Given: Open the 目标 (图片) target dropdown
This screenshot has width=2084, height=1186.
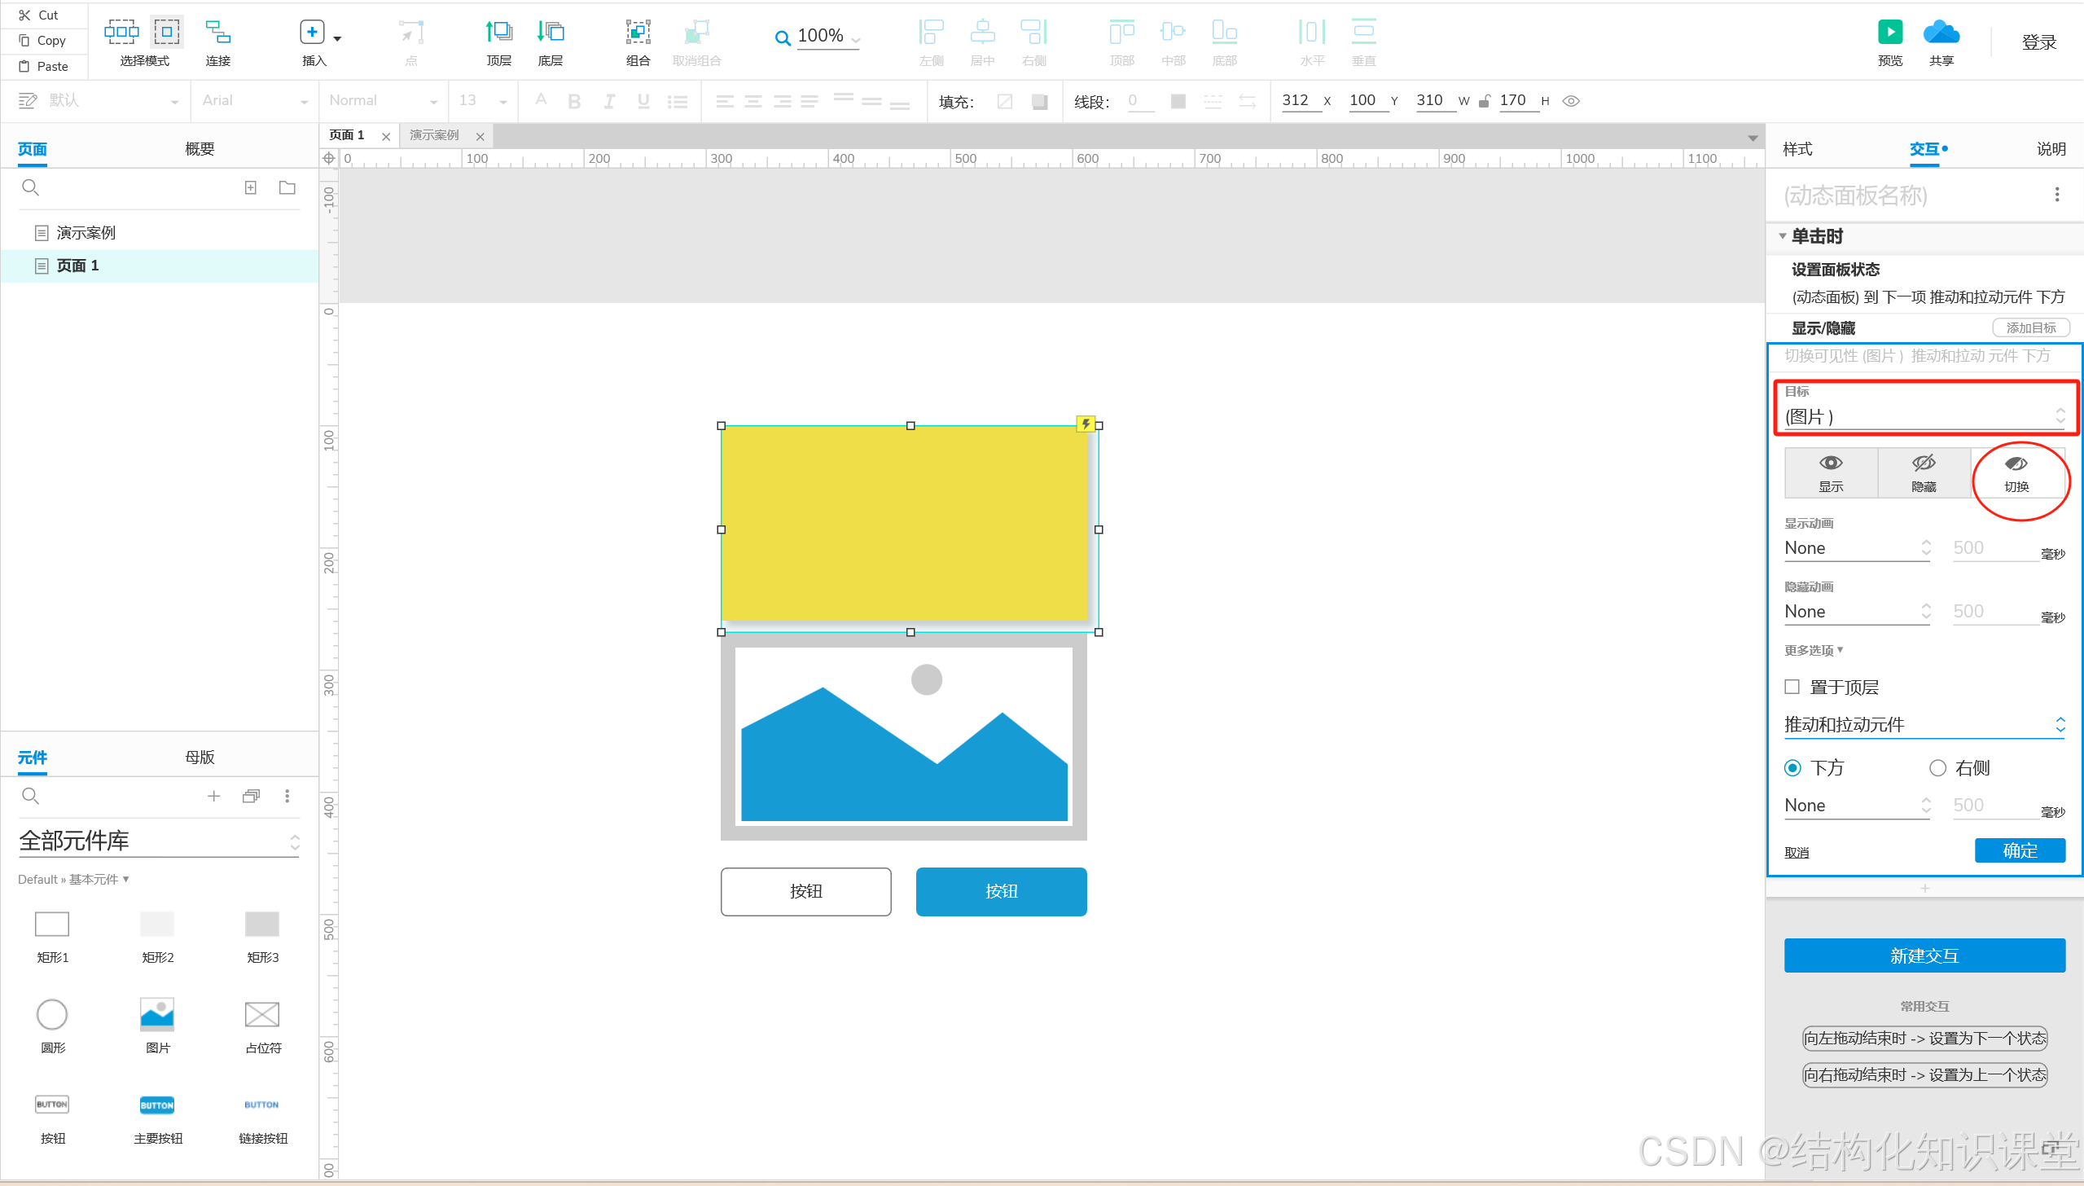Looking at the screenshot, I should [x=1924, y=416].
